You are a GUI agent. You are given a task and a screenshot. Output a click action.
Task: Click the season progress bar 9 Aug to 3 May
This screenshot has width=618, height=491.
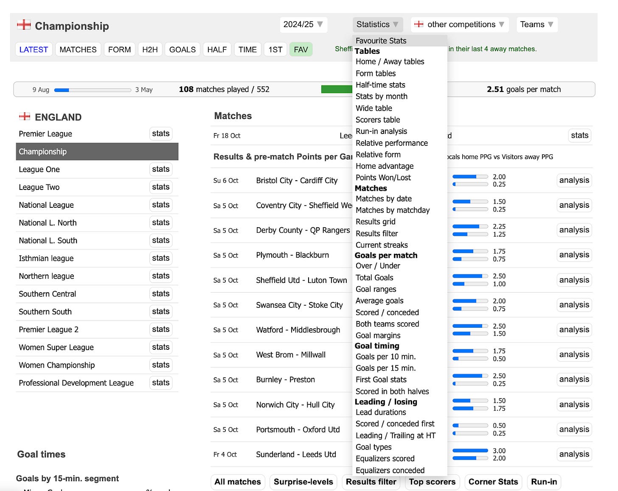(93, 90)
